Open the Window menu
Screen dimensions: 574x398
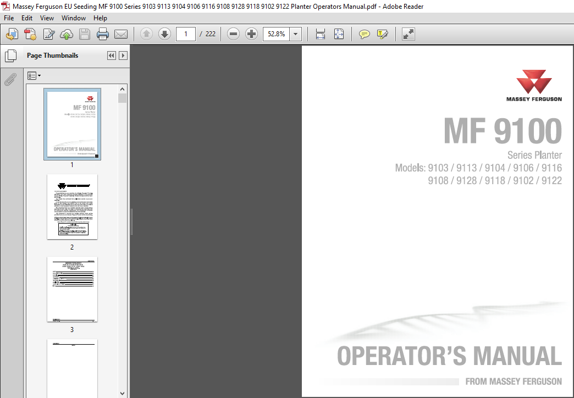pos(73,18)
